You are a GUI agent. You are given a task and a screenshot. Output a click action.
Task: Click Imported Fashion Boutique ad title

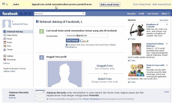155,45
